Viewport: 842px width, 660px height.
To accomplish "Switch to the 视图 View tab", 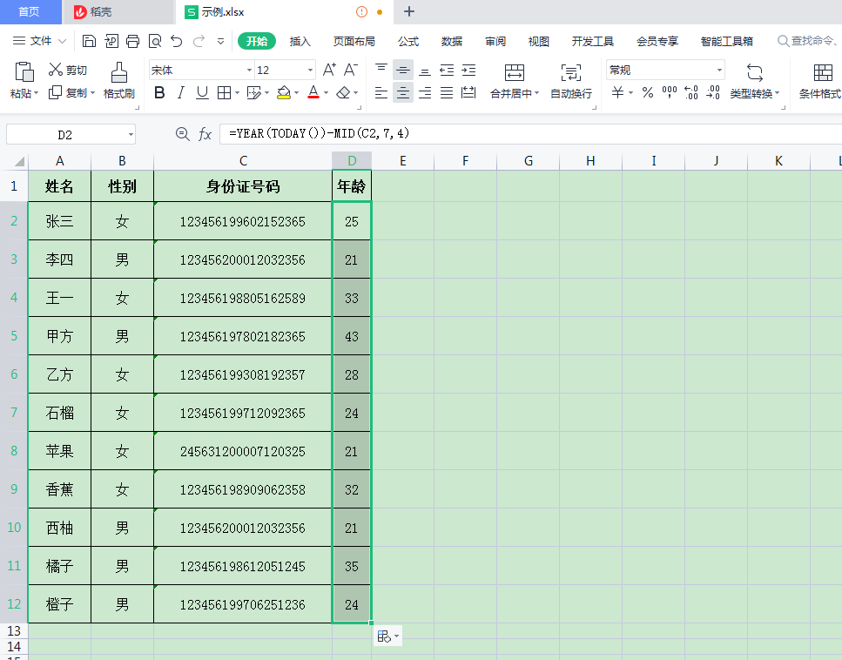I will coord(538,41).
